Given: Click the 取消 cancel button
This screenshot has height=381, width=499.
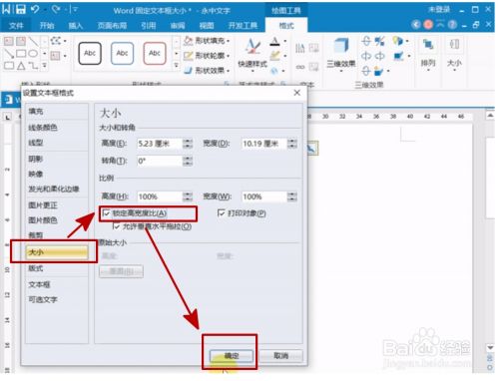Looking at the screenshot, I should 280,356.
